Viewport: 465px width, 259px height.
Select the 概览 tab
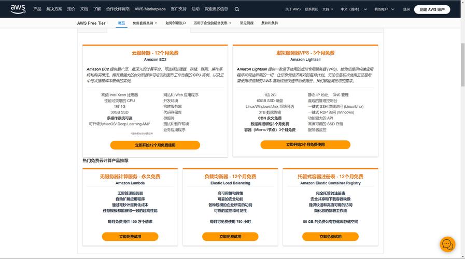[x=122, y=23]
